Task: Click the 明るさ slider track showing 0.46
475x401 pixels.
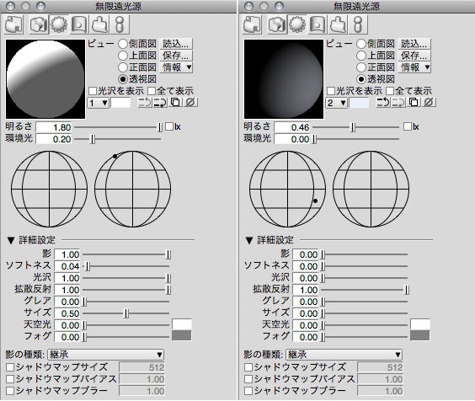Action: pyautogui.click(x=355, y=127)
